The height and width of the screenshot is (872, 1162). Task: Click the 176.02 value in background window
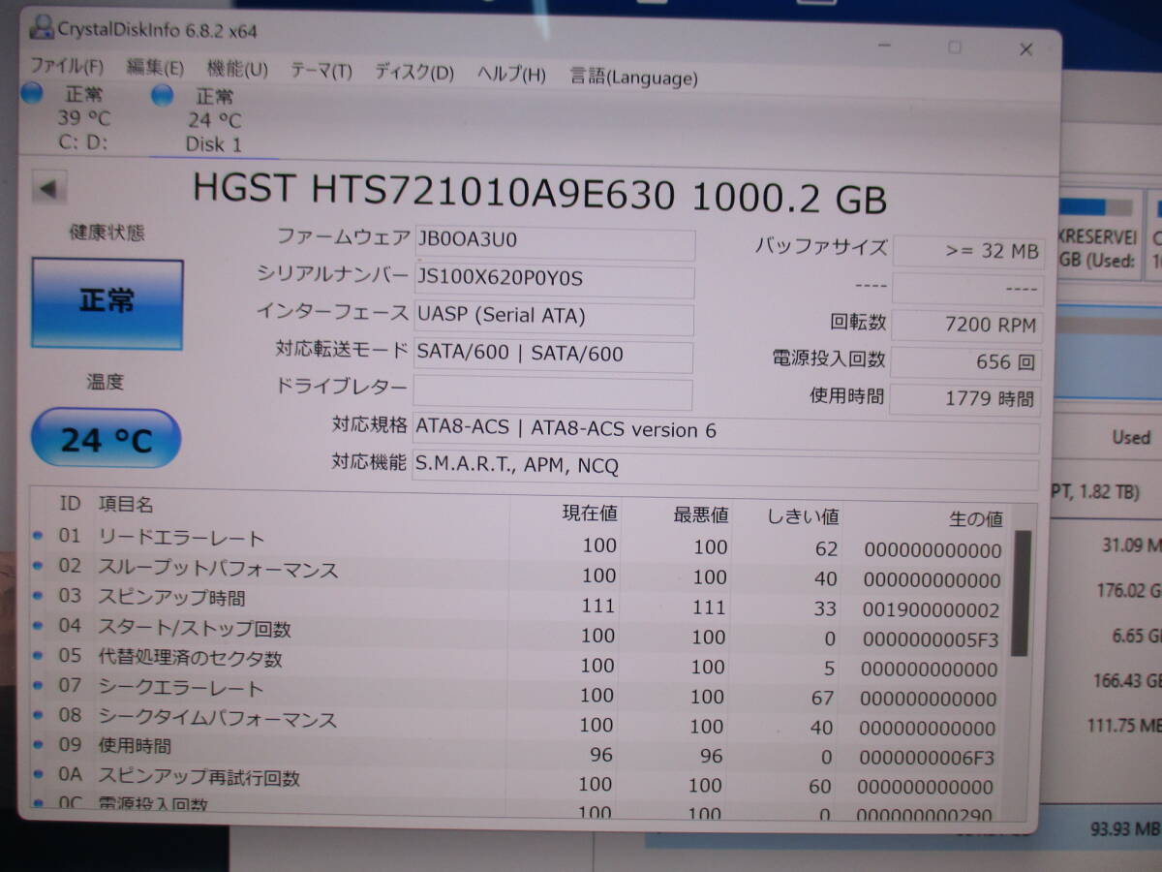(x=1128, y=590)
